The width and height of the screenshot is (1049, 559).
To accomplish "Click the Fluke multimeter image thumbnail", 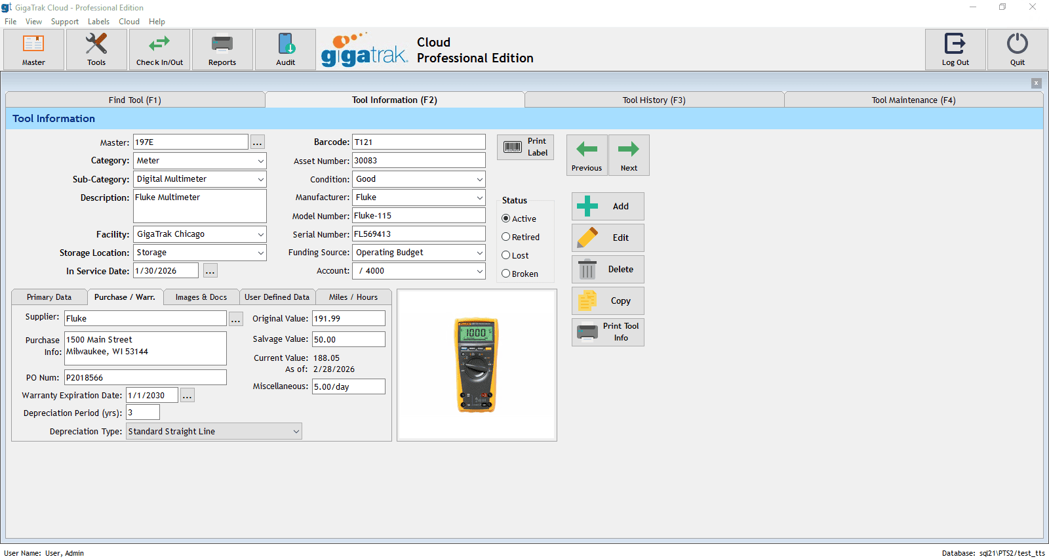I will point(477,365).
